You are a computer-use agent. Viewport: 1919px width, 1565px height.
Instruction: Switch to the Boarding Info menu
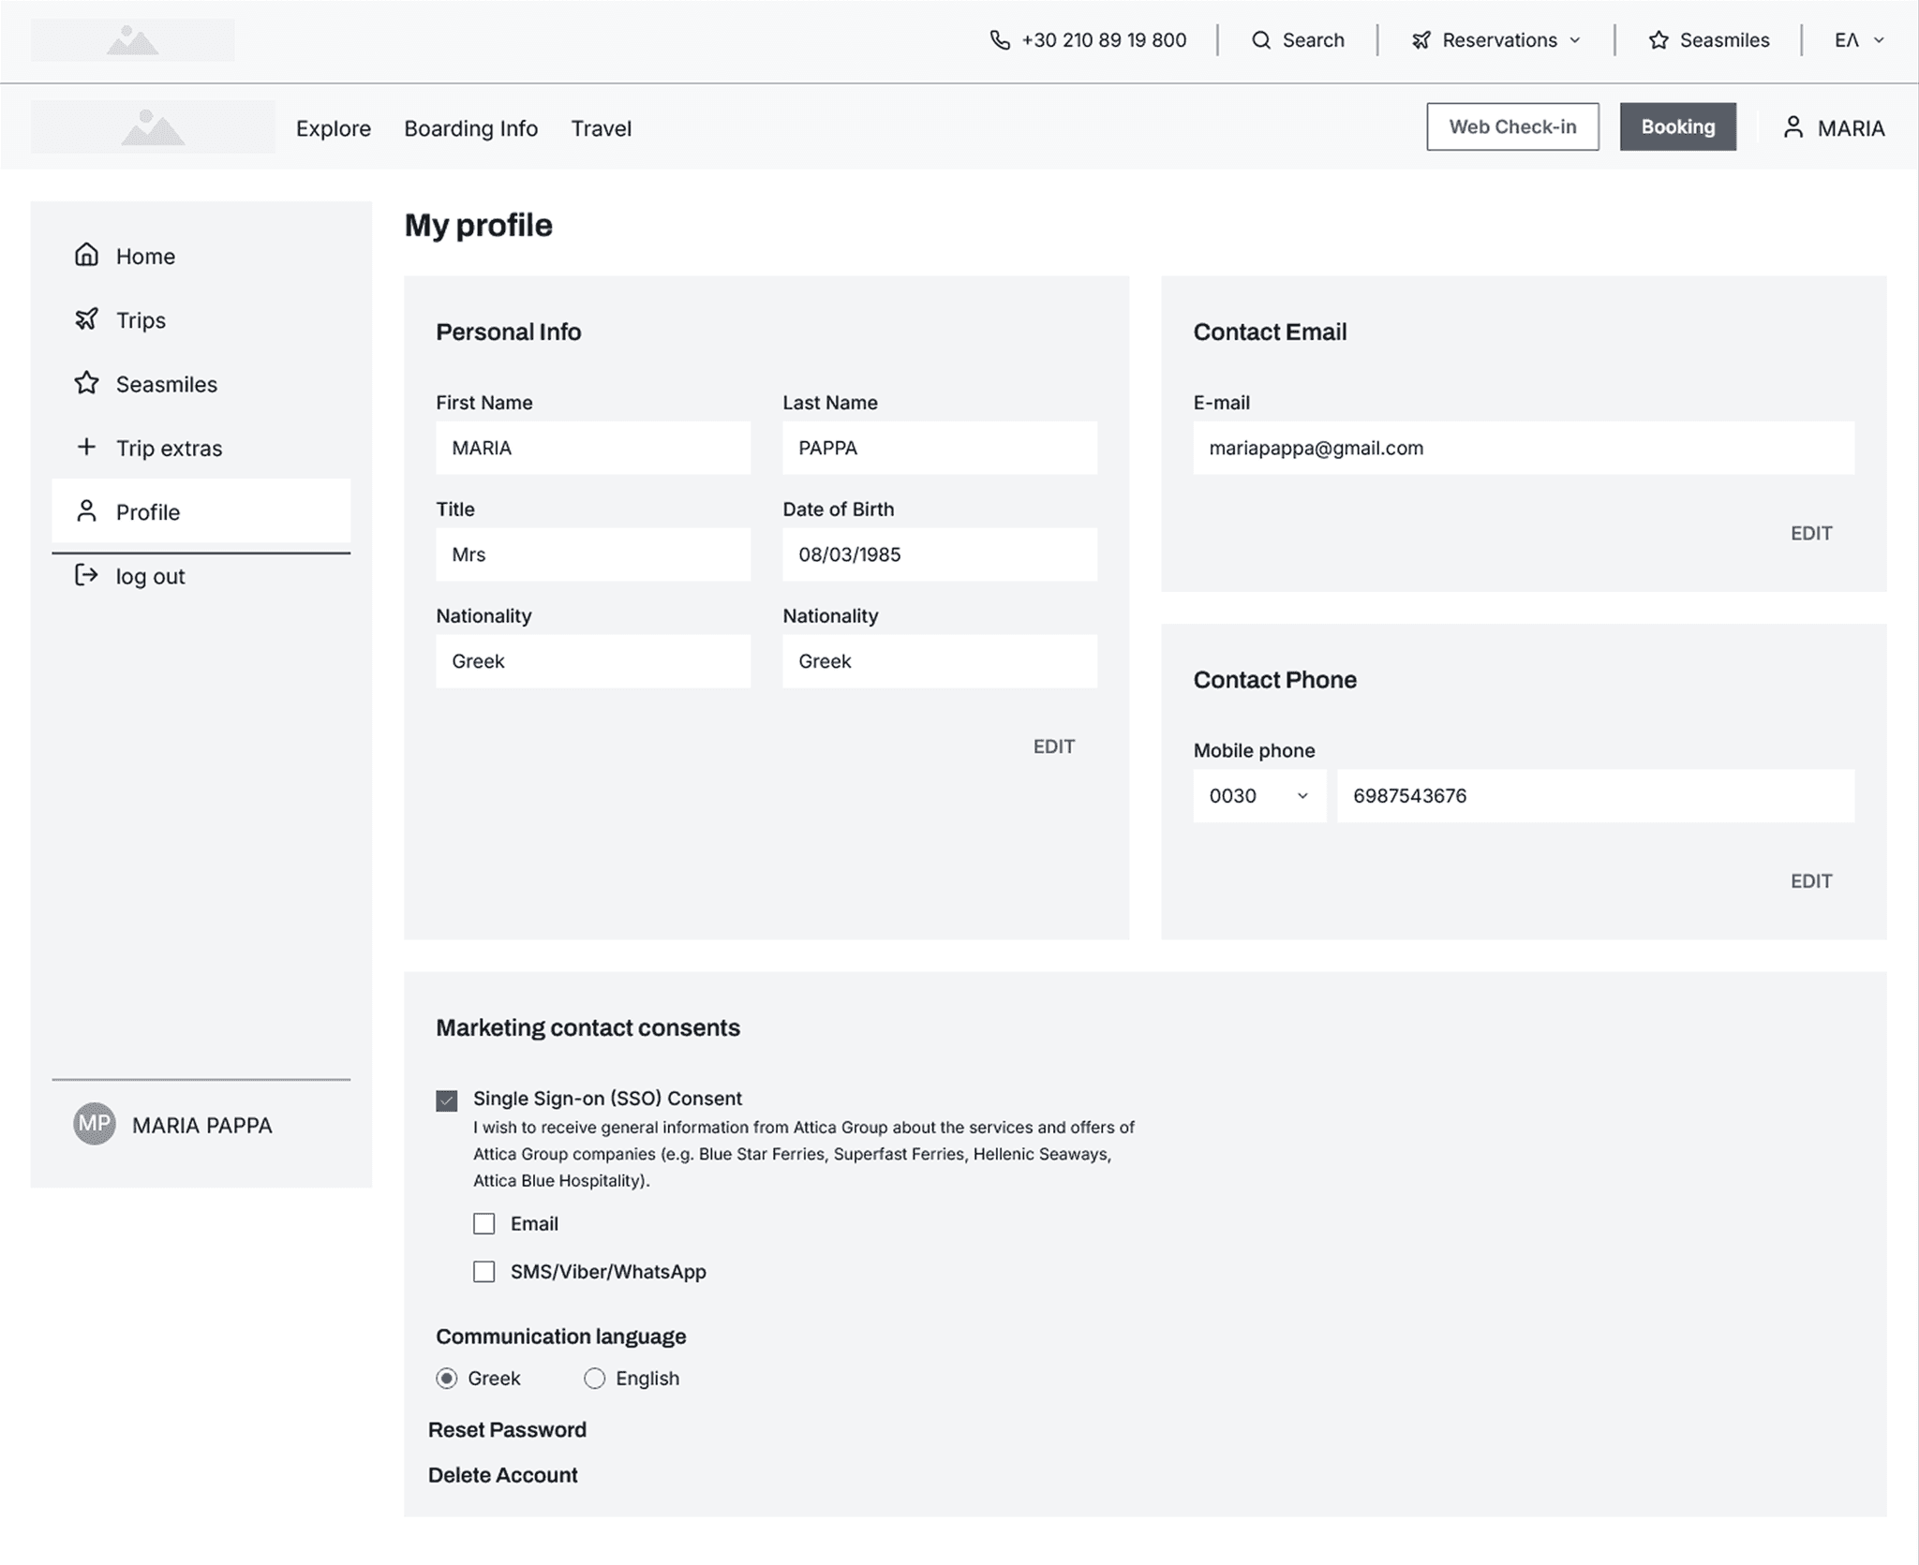[x=470, y=128]
